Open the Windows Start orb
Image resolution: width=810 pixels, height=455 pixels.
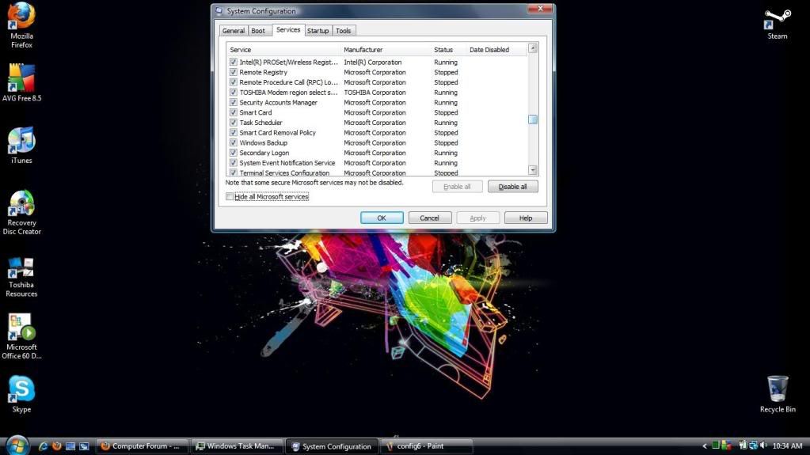click(x=17, y=446)
